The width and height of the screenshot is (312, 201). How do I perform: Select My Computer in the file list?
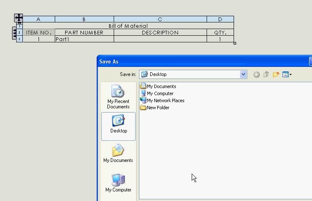click(157, 93)
